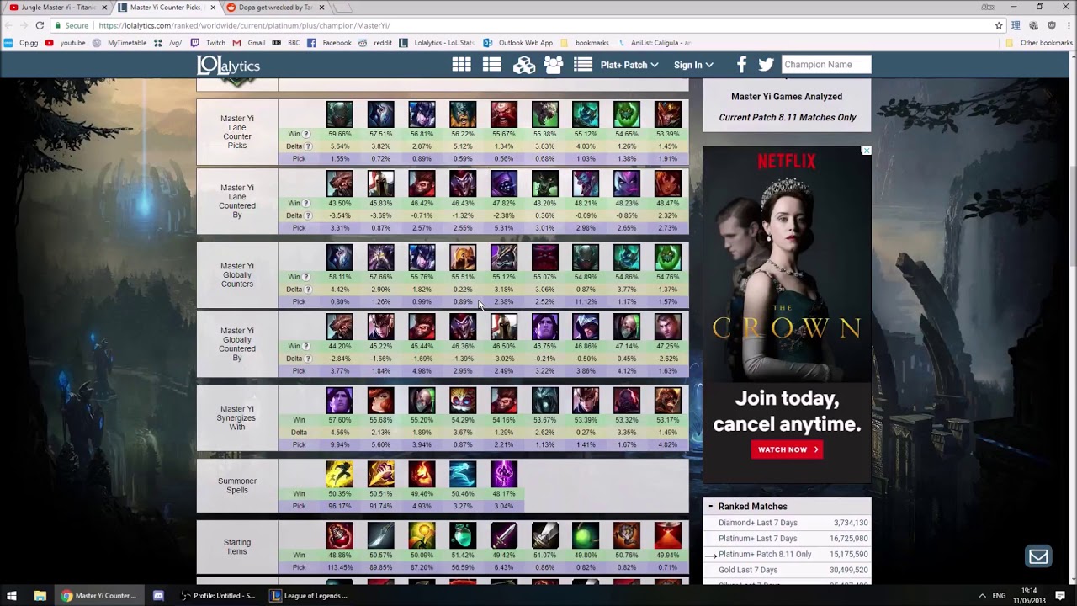Bookmark this page with the star icon
This screenshot has width=1077, height=606.
coord(999,25)
